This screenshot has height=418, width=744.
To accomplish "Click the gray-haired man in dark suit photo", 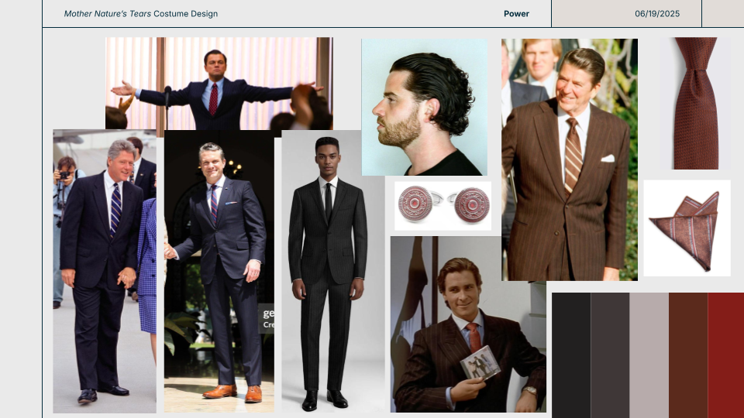I will pyautogui.click(x=104, y=271).
